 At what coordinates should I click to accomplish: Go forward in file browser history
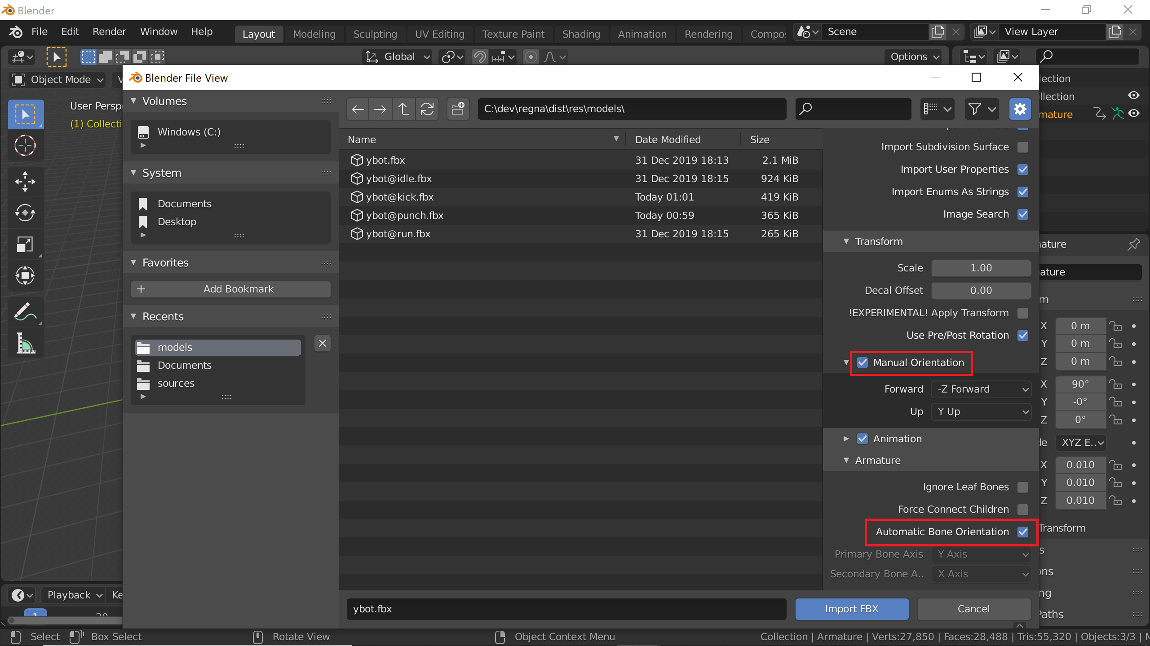tap(380, 109)
